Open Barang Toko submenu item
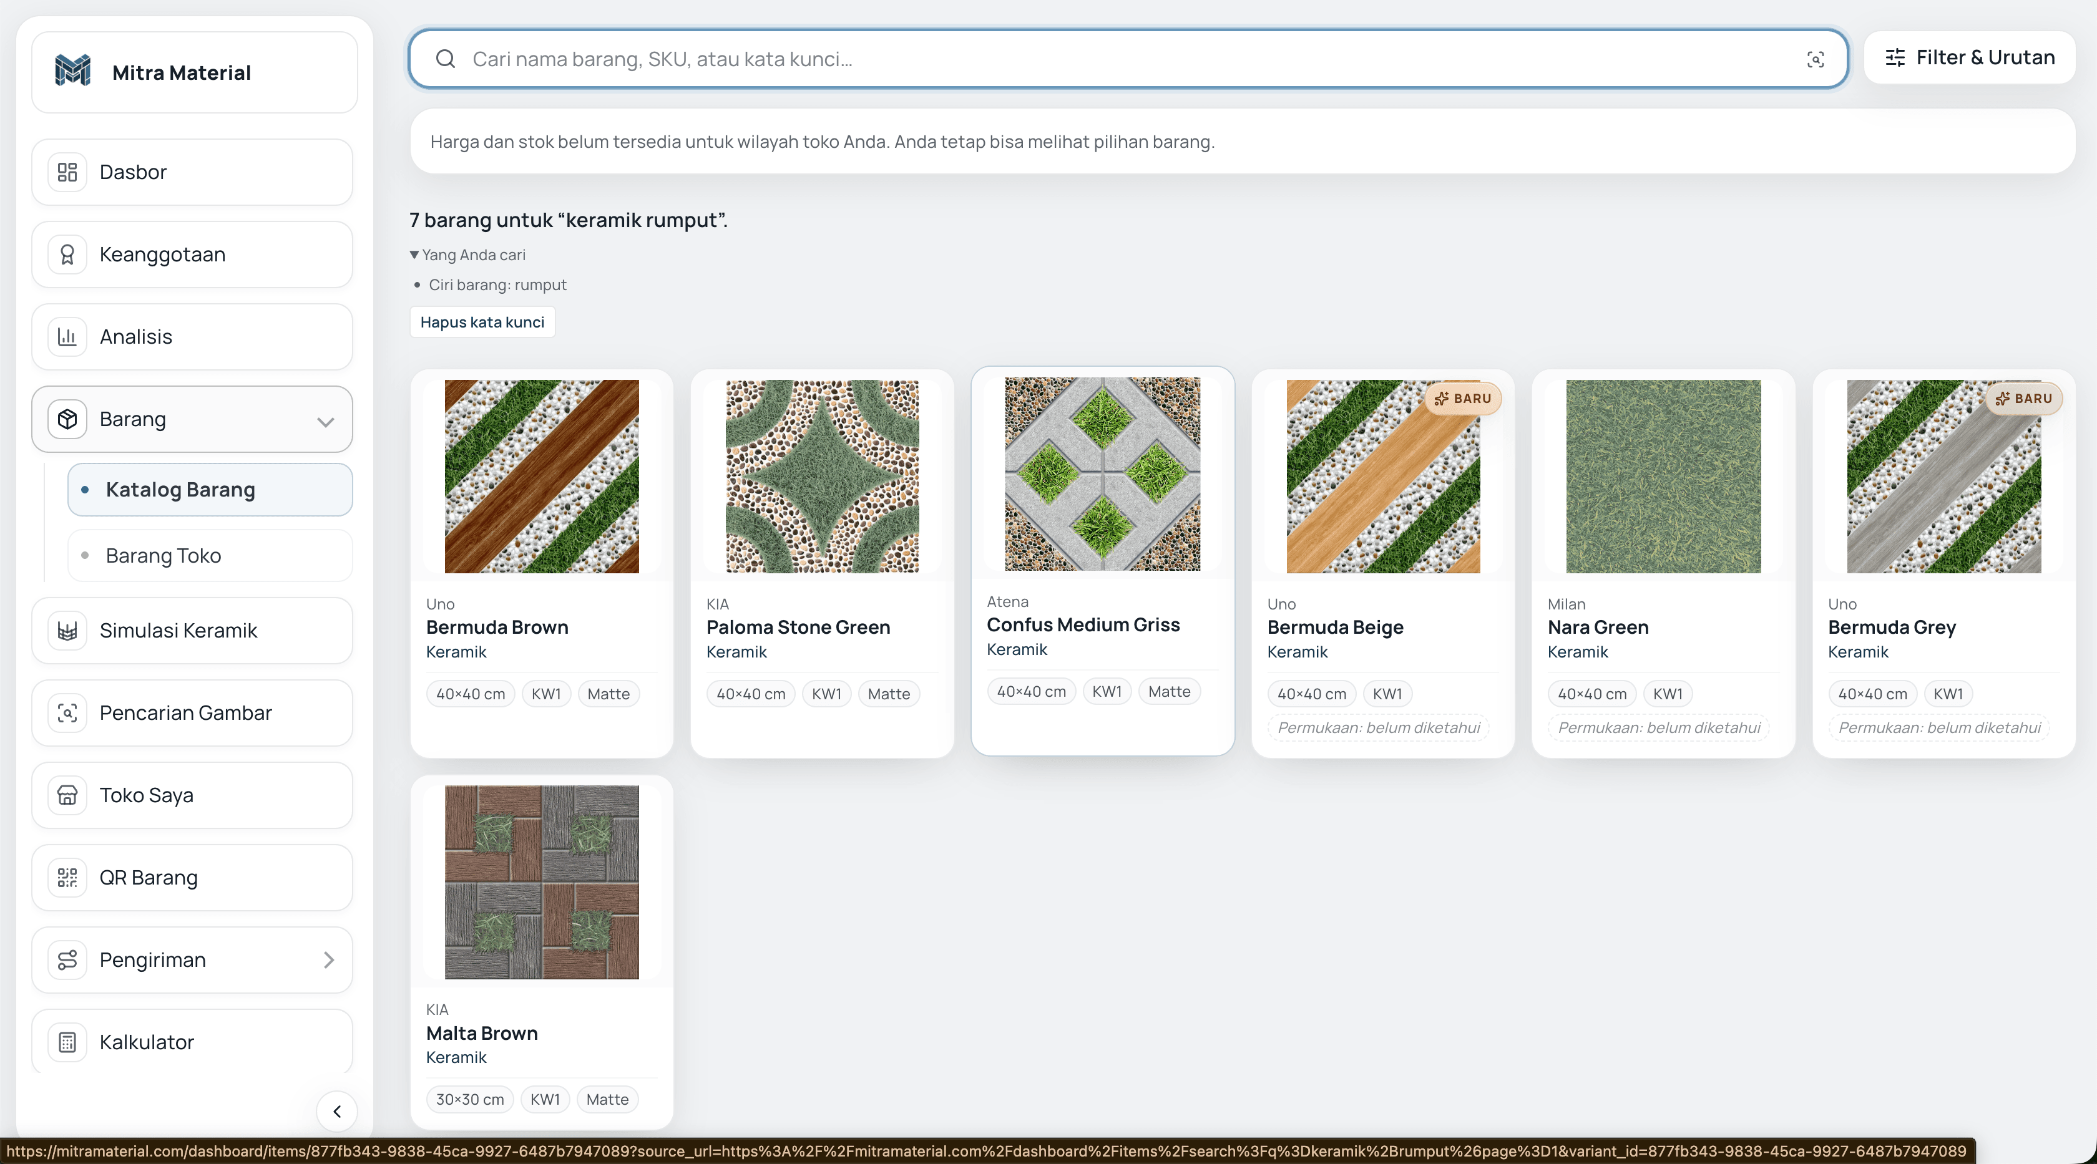 [x=210, y=556]
